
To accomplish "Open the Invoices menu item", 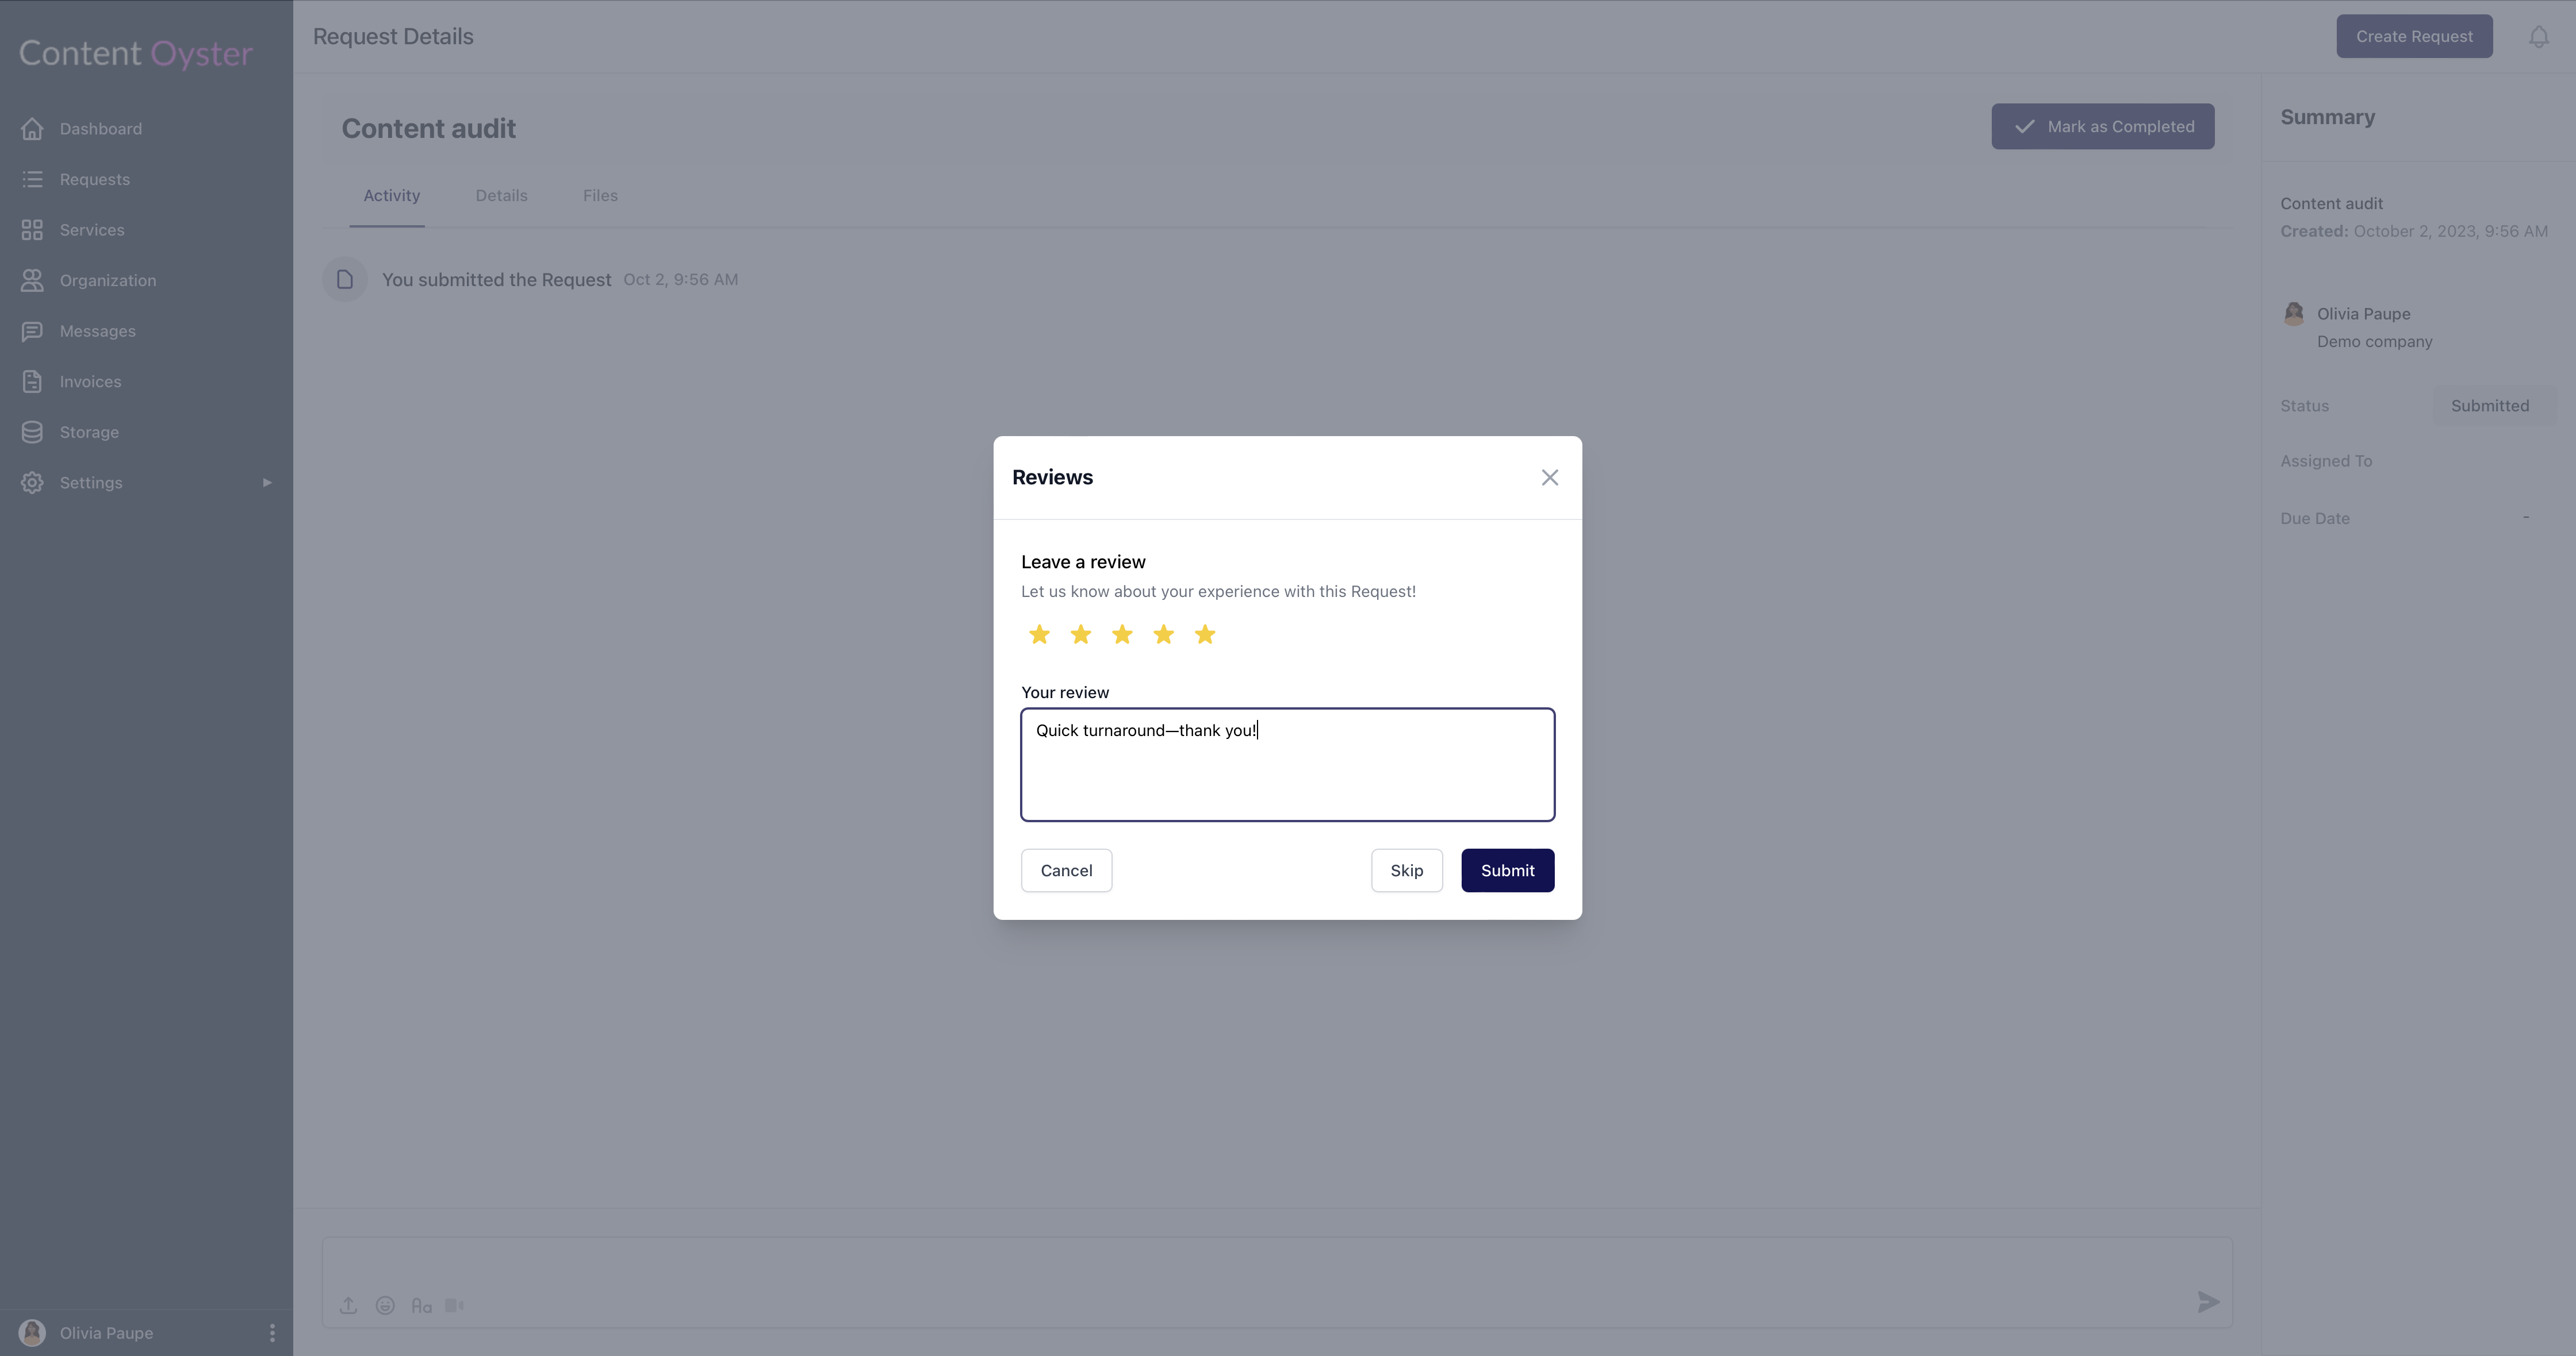I will point(90,382).
